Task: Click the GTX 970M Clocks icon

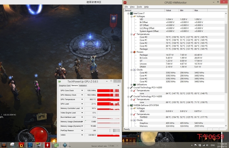Action: pos(135,120)
